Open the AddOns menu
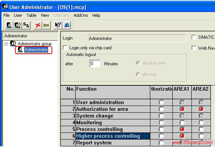Screen dimensions: 215x147 (x=81, y=15)
